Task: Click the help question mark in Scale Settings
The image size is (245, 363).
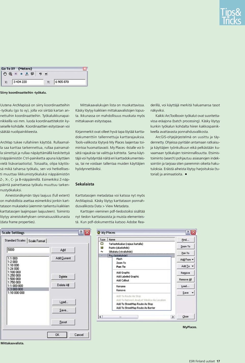Action: 81,232
